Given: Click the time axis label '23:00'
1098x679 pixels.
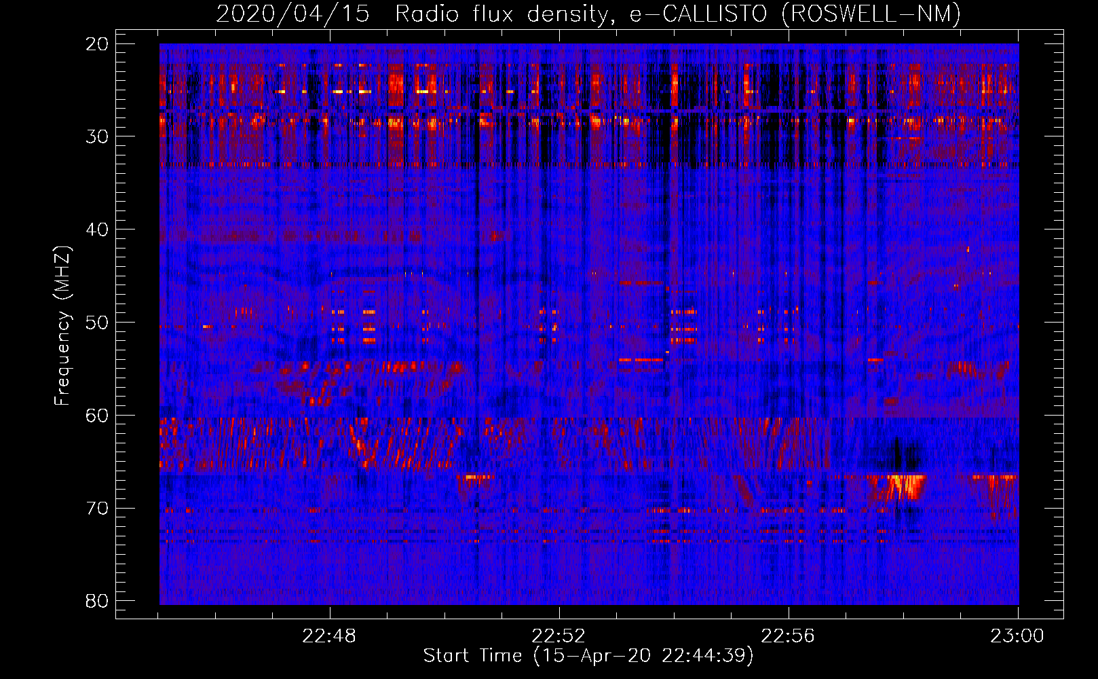Looking at the screenshot, I should pos(1017,636).
